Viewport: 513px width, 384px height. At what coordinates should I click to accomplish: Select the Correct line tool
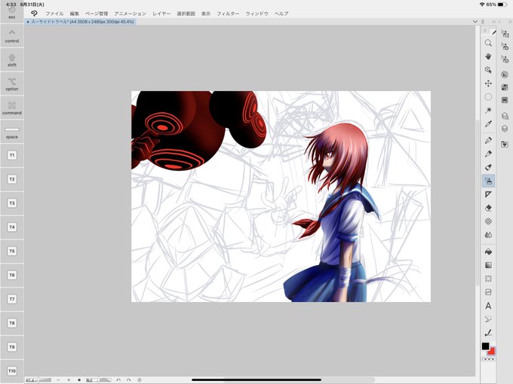click(488, 333)
